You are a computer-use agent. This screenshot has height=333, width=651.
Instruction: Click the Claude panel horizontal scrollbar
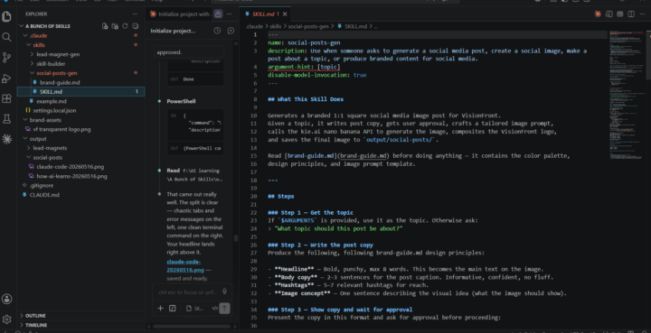191,327
